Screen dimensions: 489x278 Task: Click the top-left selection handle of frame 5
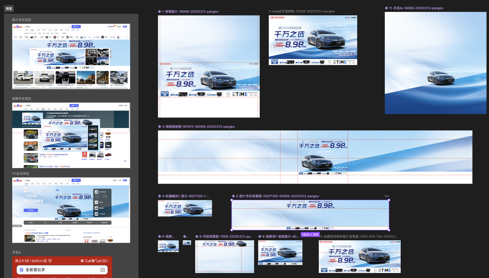[x=232, y=200]
